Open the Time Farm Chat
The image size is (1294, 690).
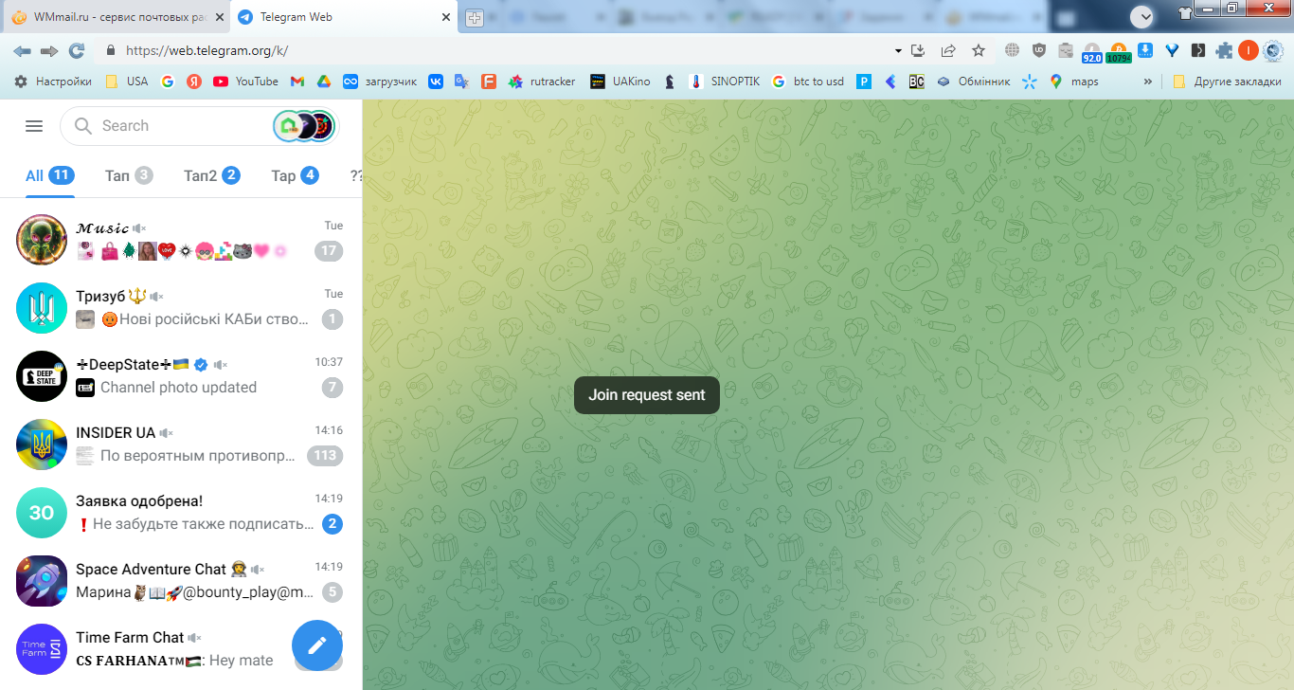(181, 649)
